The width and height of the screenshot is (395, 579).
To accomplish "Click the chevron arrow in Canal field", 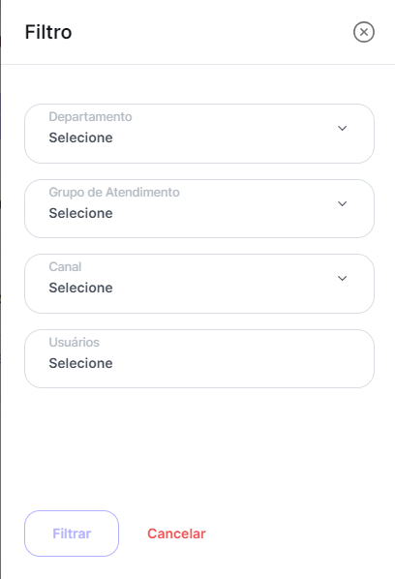I will [x=342, y=278].
